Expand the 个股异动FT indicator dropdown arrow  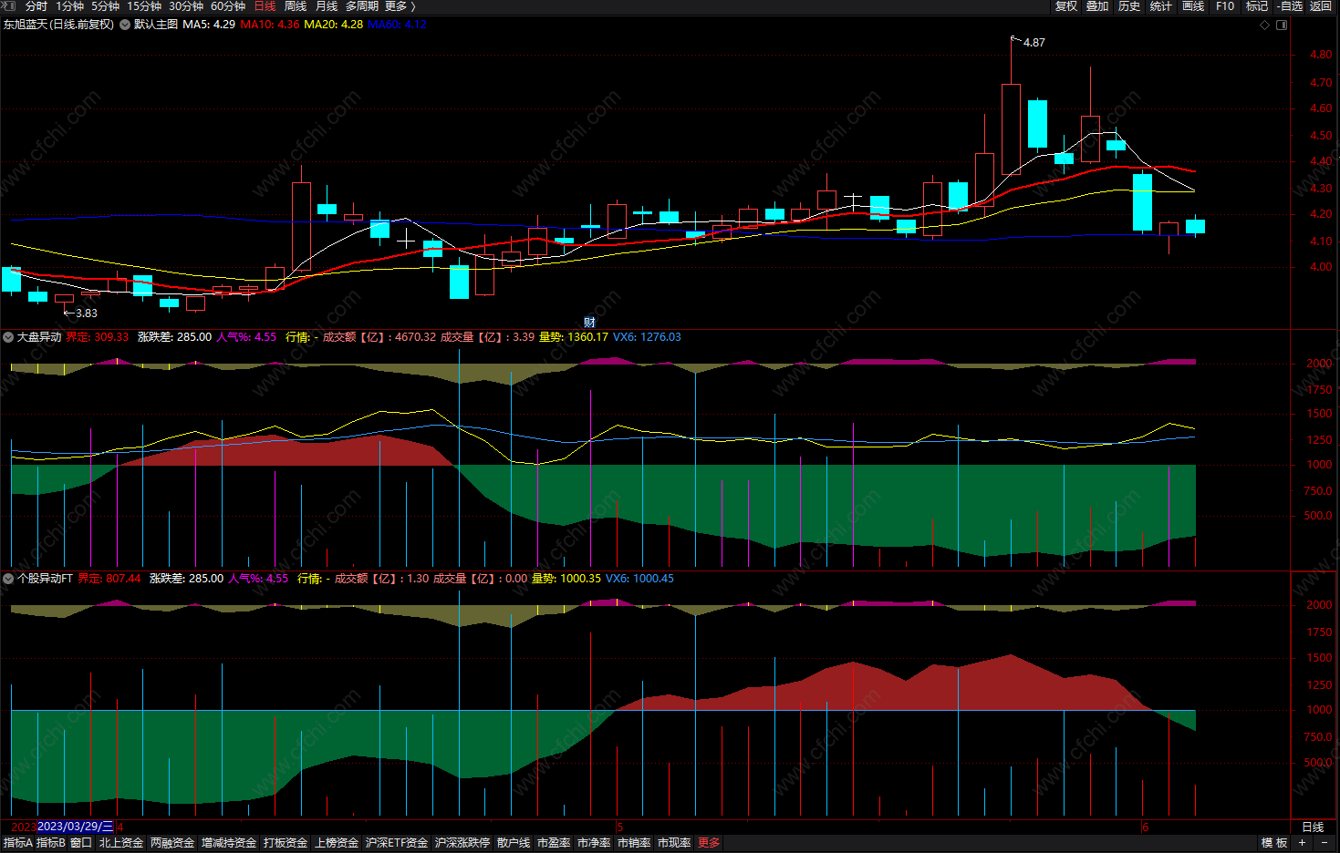coord(8,579)
